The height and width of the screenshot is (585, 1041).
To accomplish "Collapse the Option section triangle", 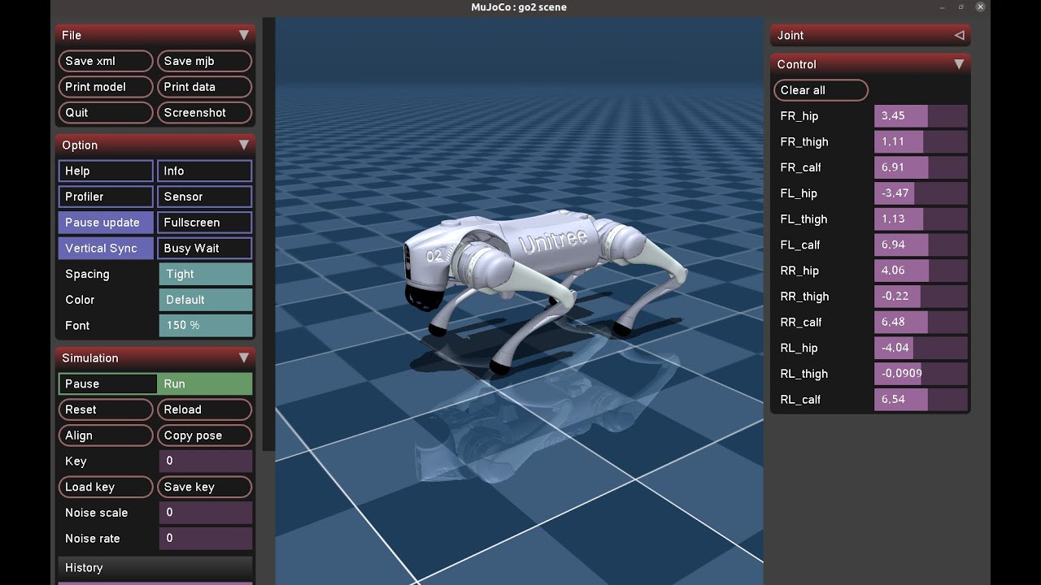I will point(243,145).
